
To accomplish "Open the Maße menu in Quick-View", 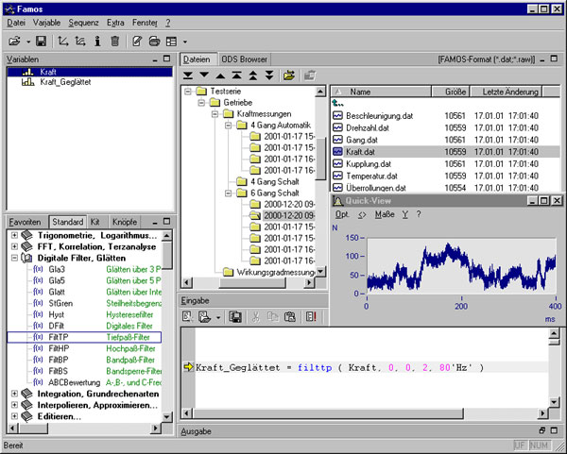I will coord(385,213).
